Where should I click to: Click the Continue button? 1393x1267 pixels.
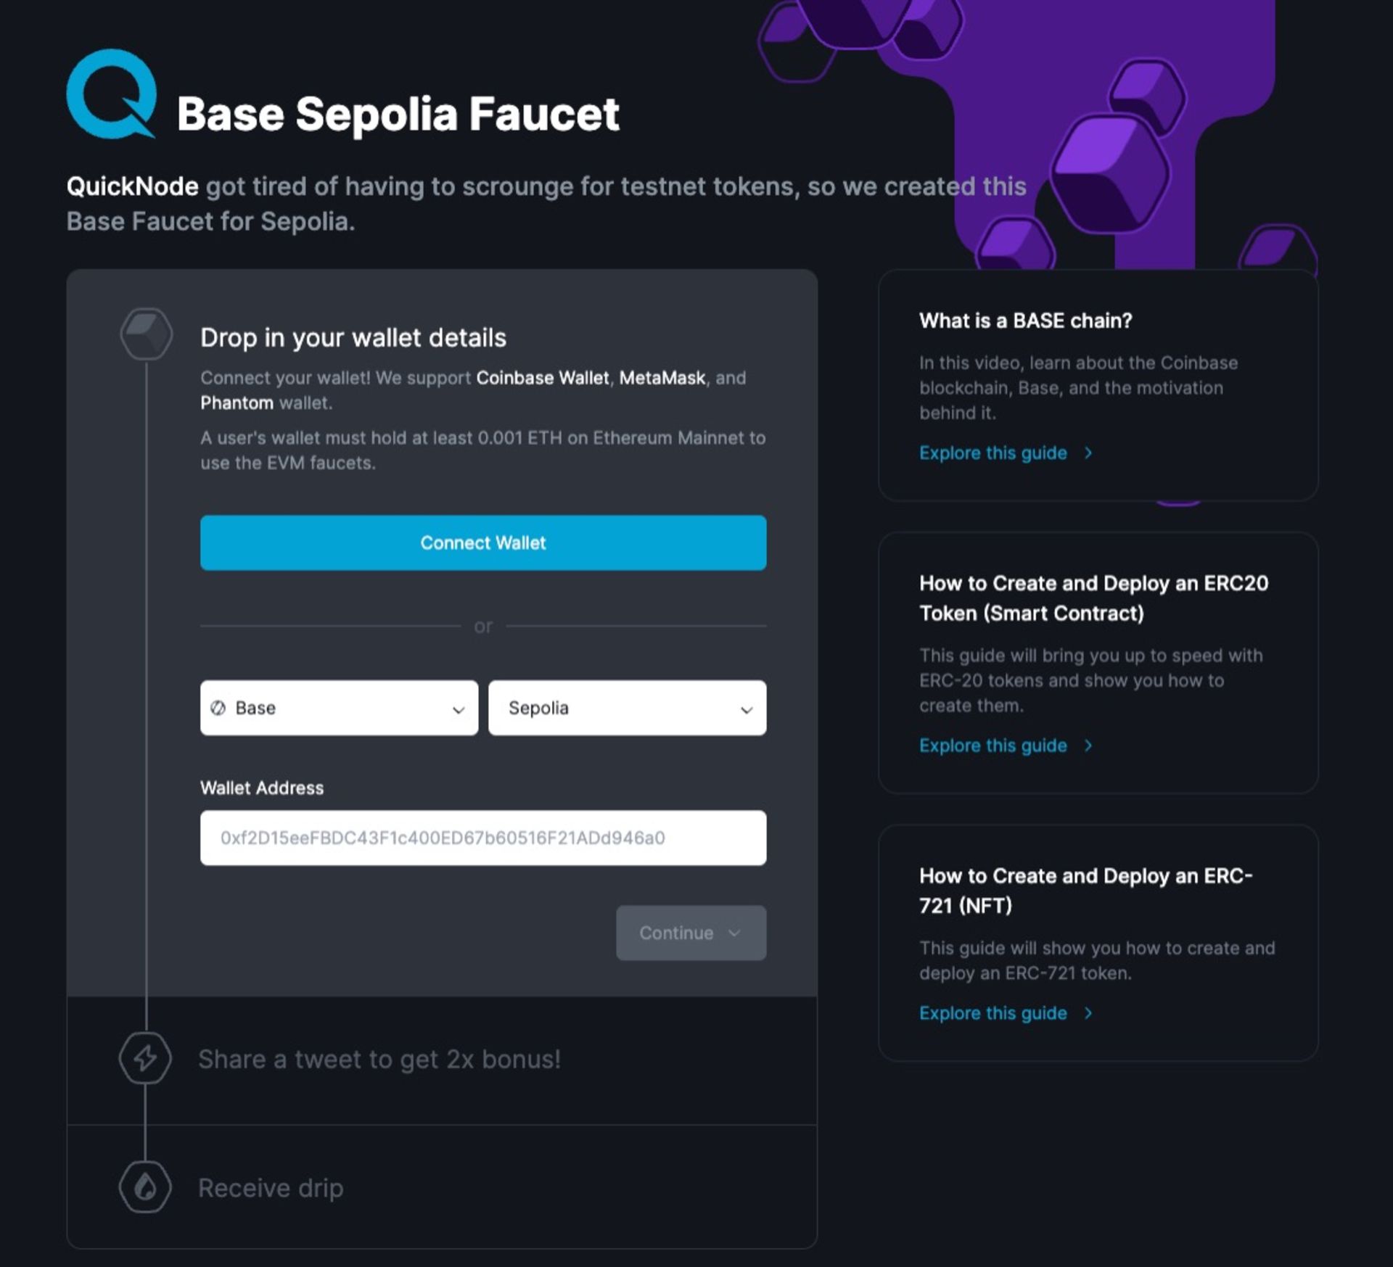[x=691, y=933]
